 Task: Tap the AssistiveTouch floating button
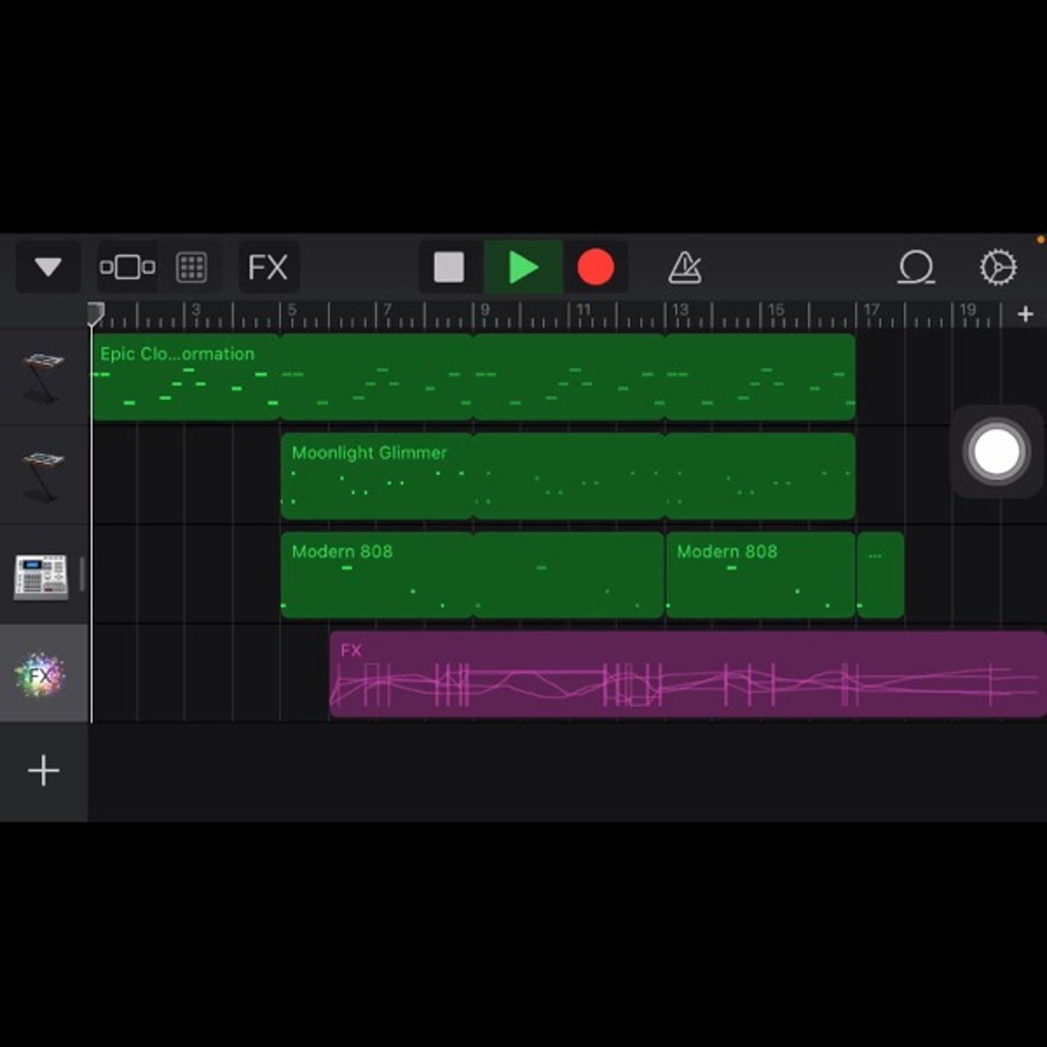pyautogui.click(x=997, y=452)
